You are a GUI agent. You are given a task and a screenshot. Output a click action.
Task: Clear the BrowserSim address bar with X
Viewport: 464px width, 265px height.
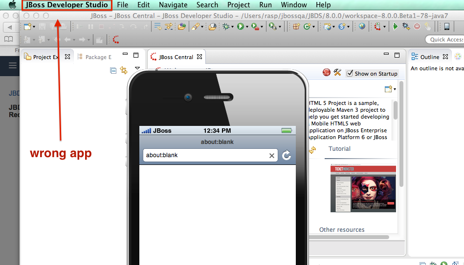click(x=272, y=156)
